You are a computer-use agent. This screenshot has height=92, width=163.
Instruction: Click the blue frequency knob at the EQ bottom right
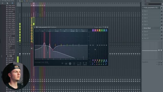[106, 62]
